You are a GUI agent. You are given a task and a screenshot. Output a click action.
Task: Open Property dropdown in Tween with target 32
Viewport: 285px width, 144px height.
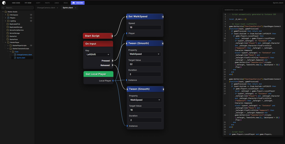(x=145, y=54)
